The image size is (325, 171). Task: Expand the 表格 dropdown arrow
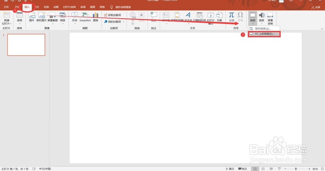pos(19,24)
